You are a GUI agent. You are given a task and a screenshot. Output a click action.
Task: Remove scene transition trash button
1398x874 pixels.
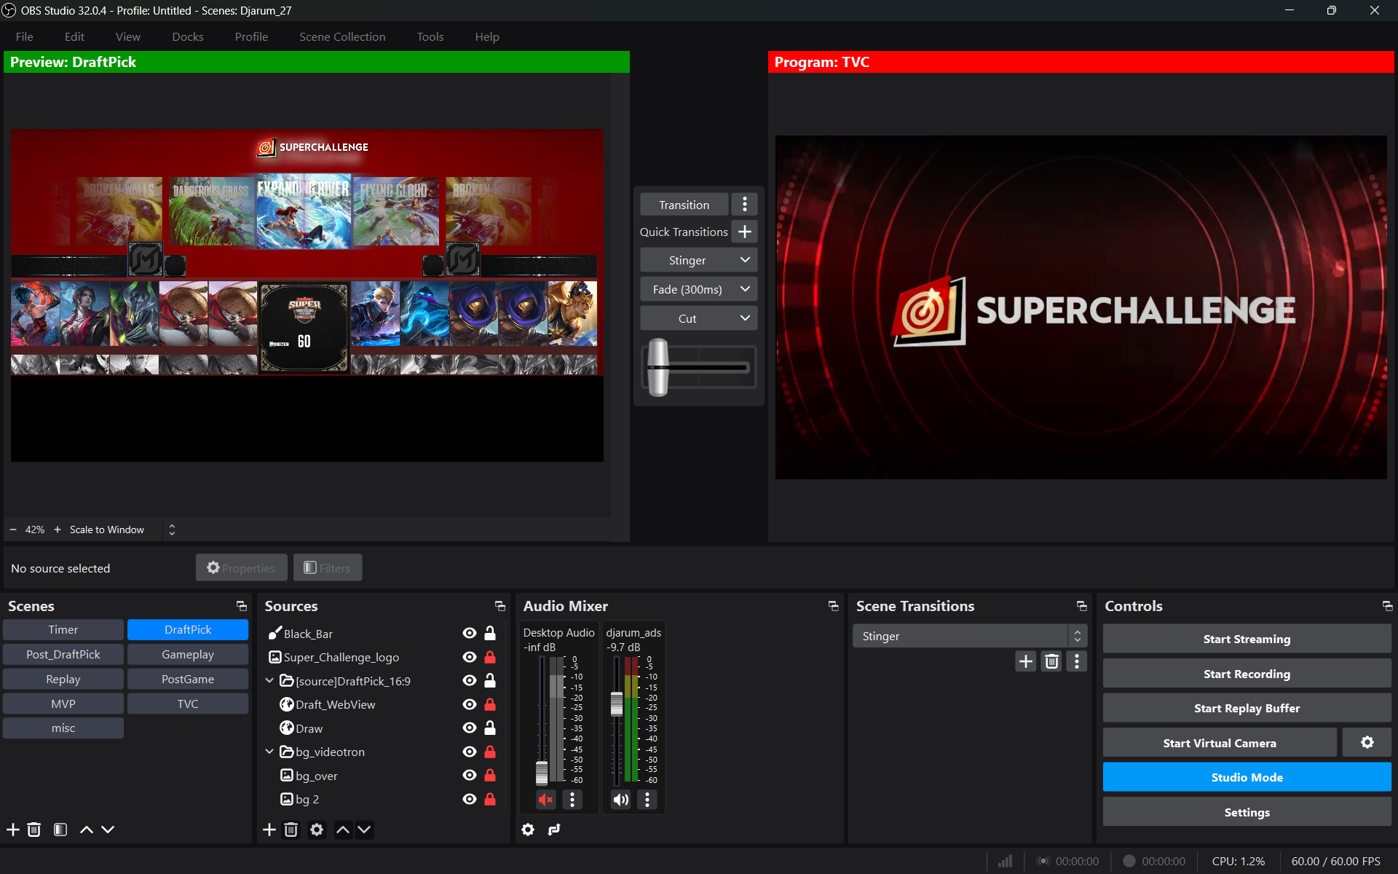coord(1051,661)
